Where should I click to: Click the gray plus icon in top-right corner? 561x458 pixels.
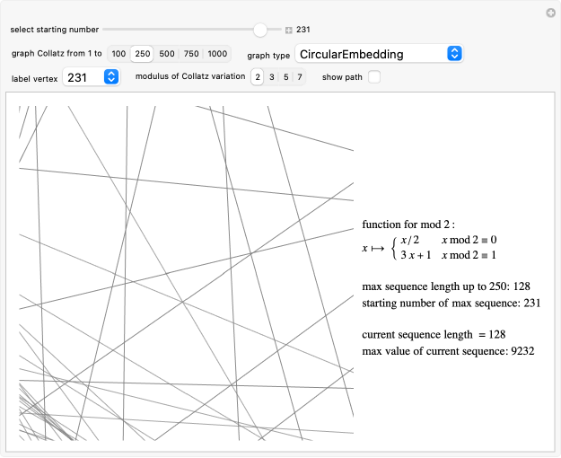(x=550, y=13)
